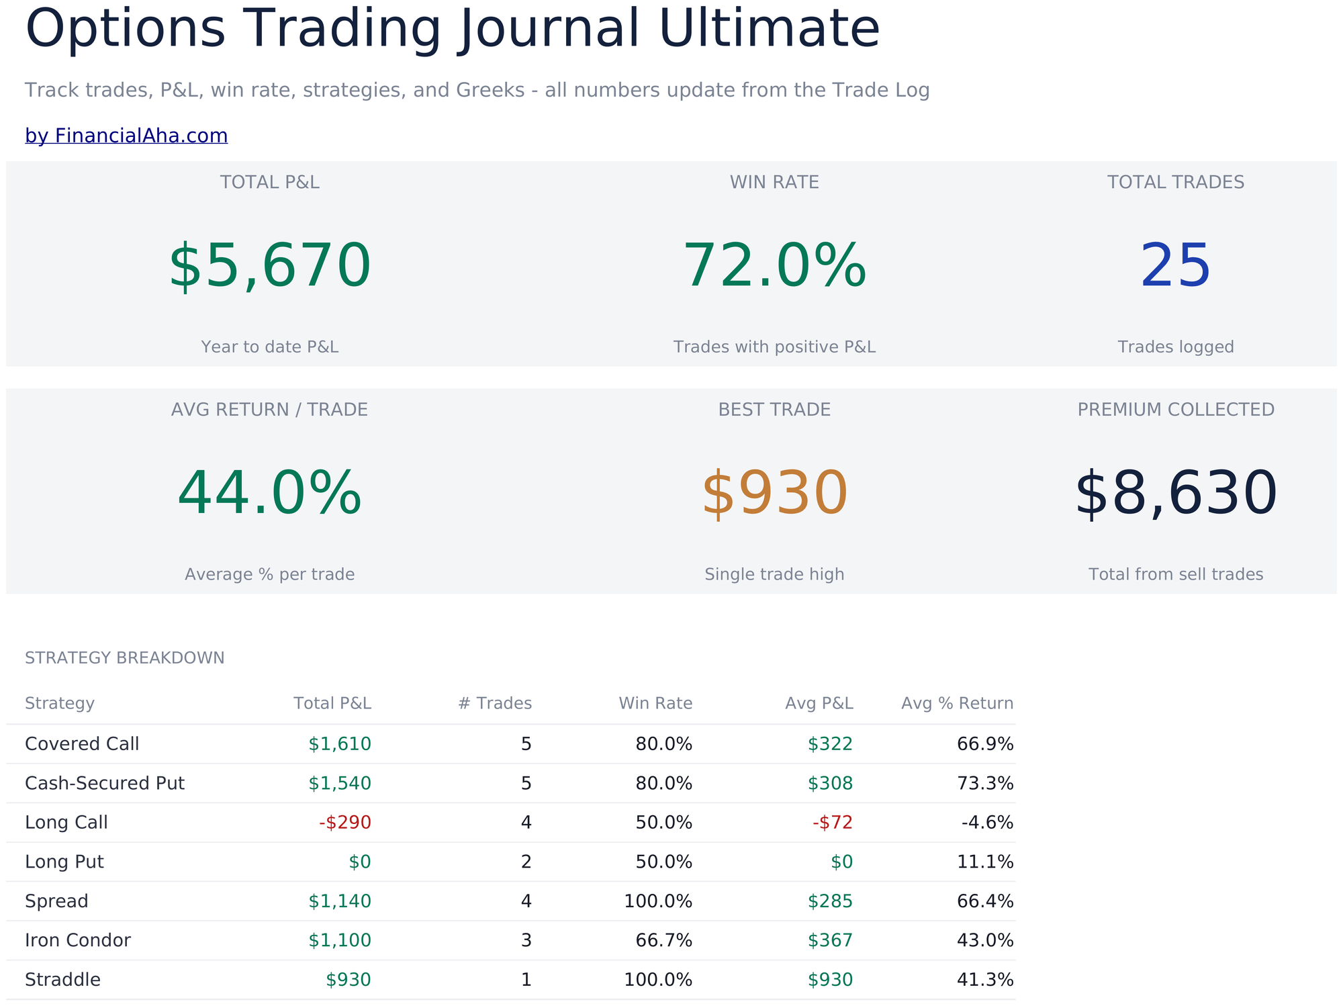Click Cash-Secured Put avg return 73.3%
Viewport: 1343px width, 1006px height.
pyautogui.click(x=985, y=784)
